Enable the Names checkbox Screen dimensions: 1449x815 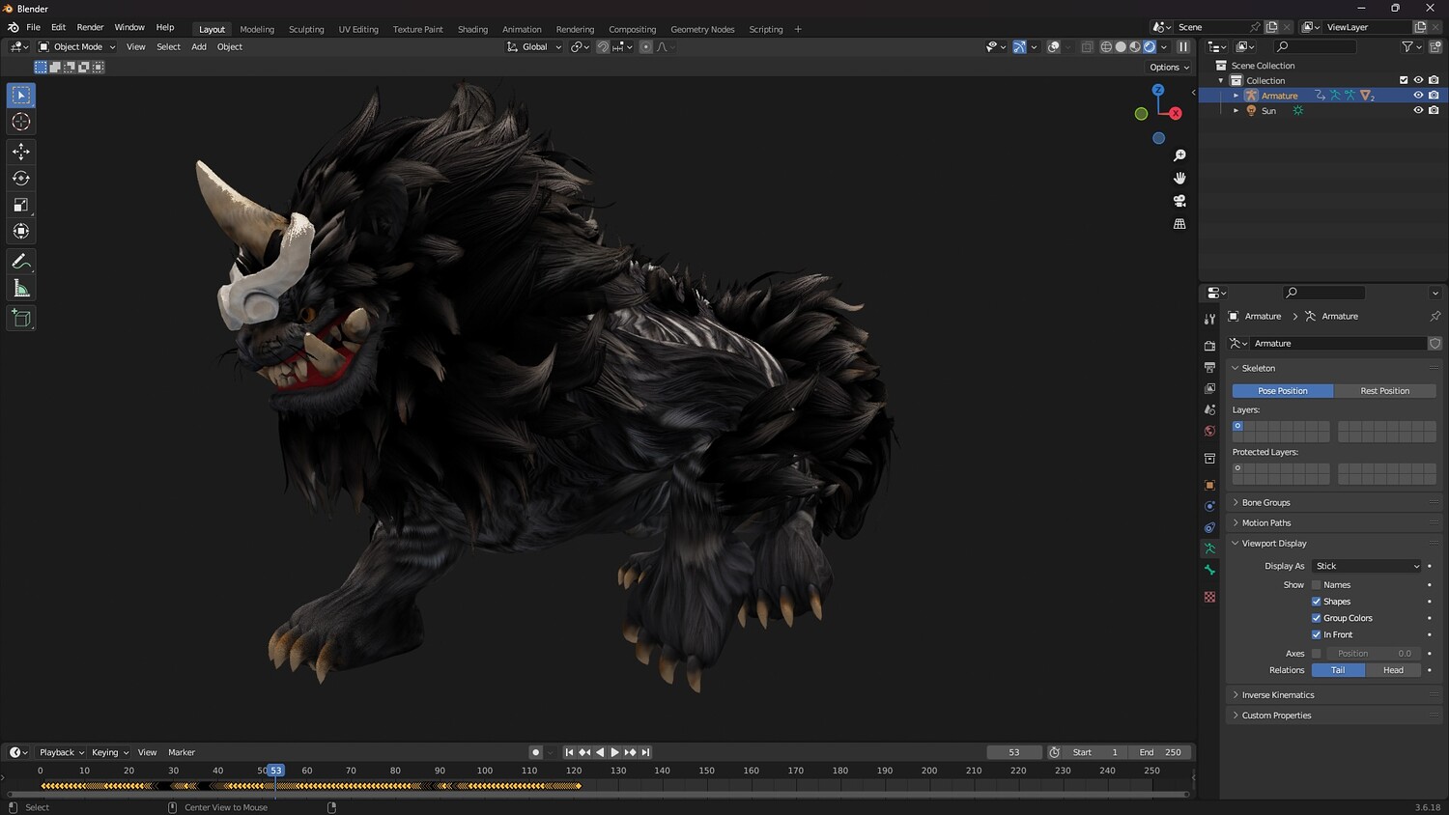[1316, 585]
